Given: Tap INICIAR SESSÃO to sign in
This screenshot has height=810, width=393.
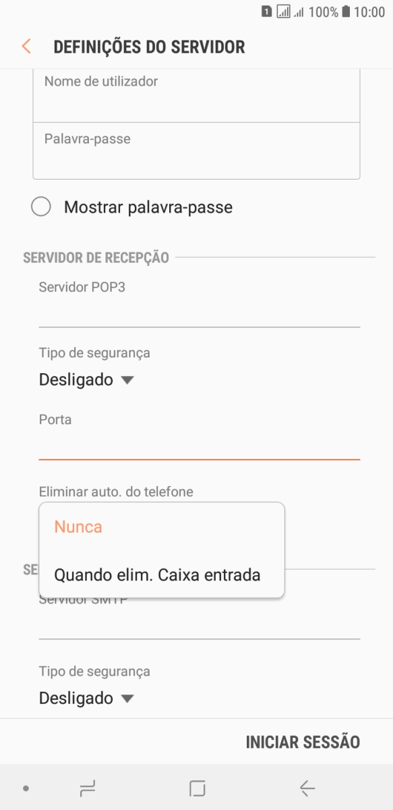Looking at the screenshot, I should [303, 742].
